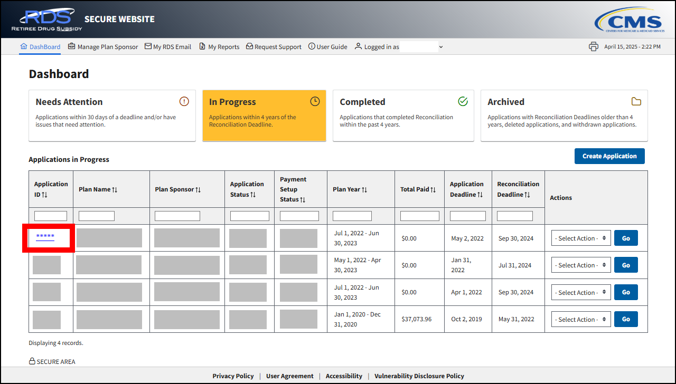Viewport: 676px width, 384px height.
Task: Open the masked Application ID link
Action: point(45,236)
